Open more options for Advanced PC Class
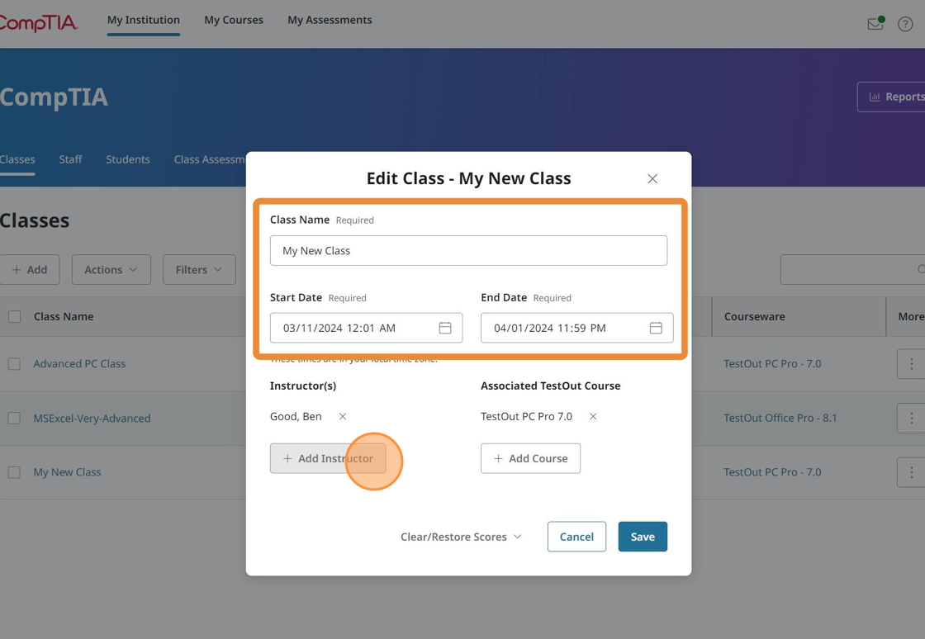Image resolution: width=925 pixels, height=639 pixels. point(911,364)
